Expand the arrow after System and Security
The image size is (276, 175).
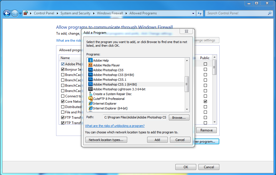[94, 13]
